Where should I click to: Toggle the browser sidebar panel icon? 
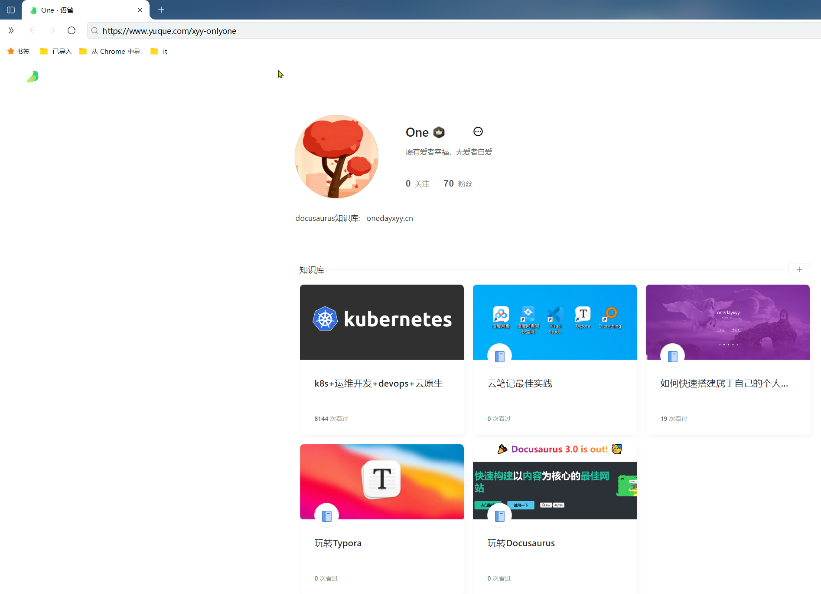[11, 10]
